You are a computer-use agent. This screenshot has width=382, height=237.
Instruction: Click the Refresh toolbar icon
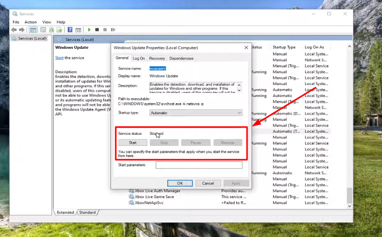coord(51,30)
